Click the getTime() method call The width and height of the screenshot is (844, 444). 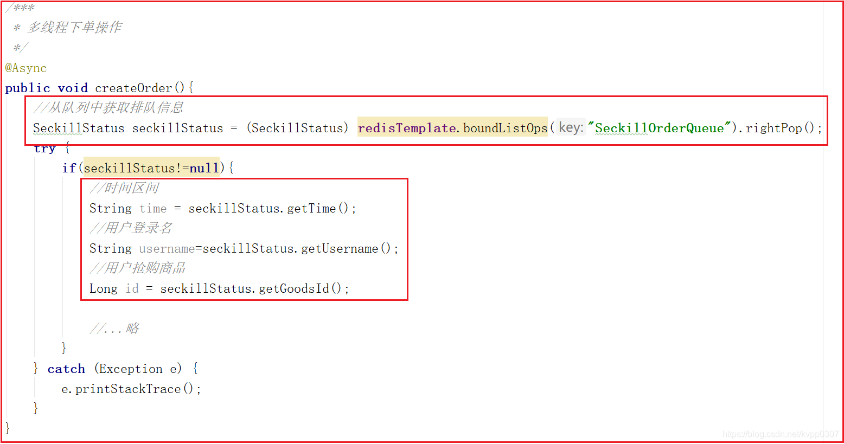(x=317, y=208)
